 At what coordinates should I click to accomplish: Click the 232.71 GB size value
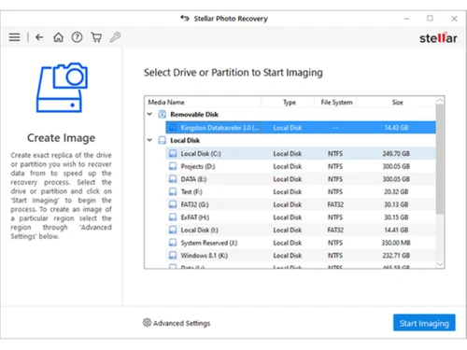click(x=396, y=256)
